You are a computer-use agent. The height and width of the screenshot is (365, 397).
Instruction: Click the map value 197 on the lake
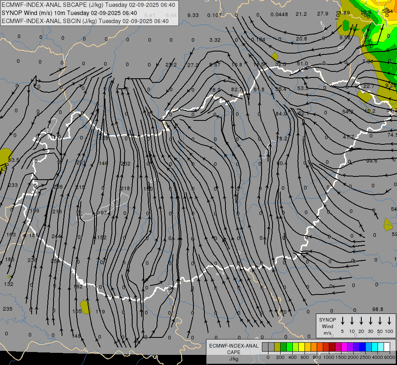coord(102,213)
